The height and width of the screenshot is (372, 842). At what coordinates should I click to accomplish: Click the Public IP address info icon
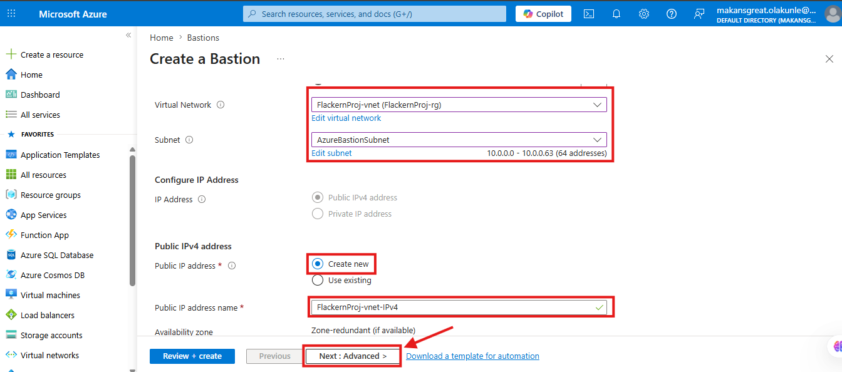click(232, 266)
